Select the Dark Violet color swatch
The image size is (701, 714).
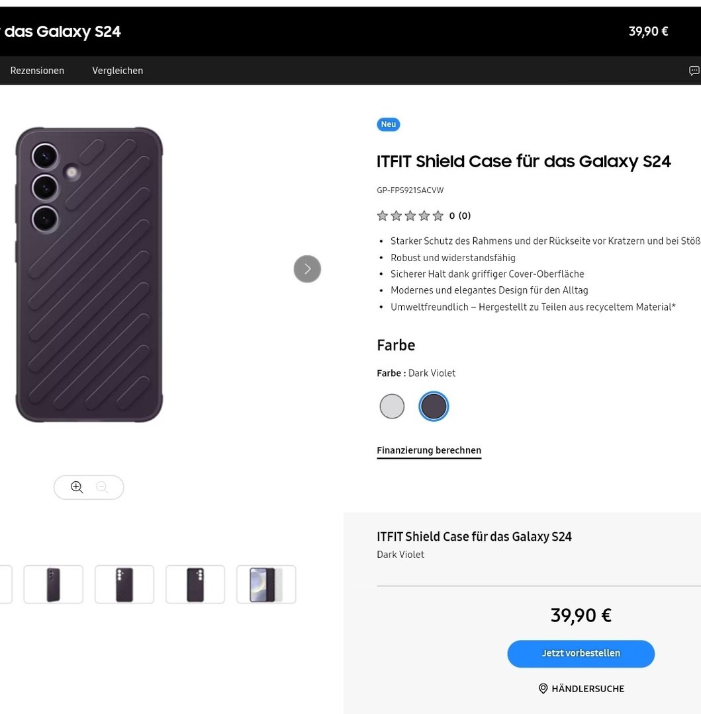434,407
